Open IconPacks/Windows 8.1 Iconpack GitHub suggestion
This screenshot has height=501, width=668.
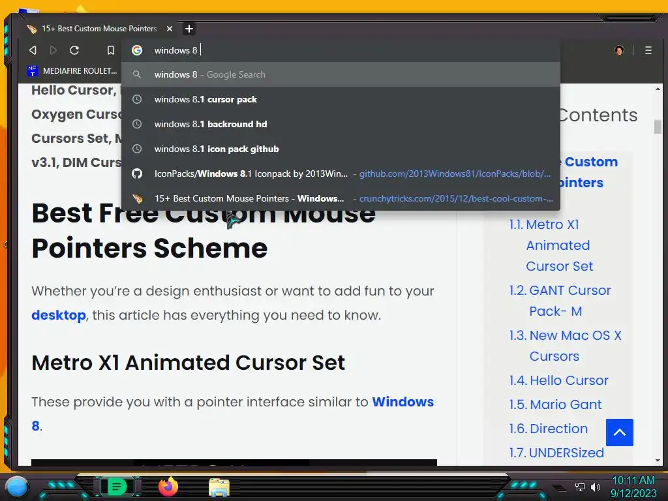[x=341, y=174]
